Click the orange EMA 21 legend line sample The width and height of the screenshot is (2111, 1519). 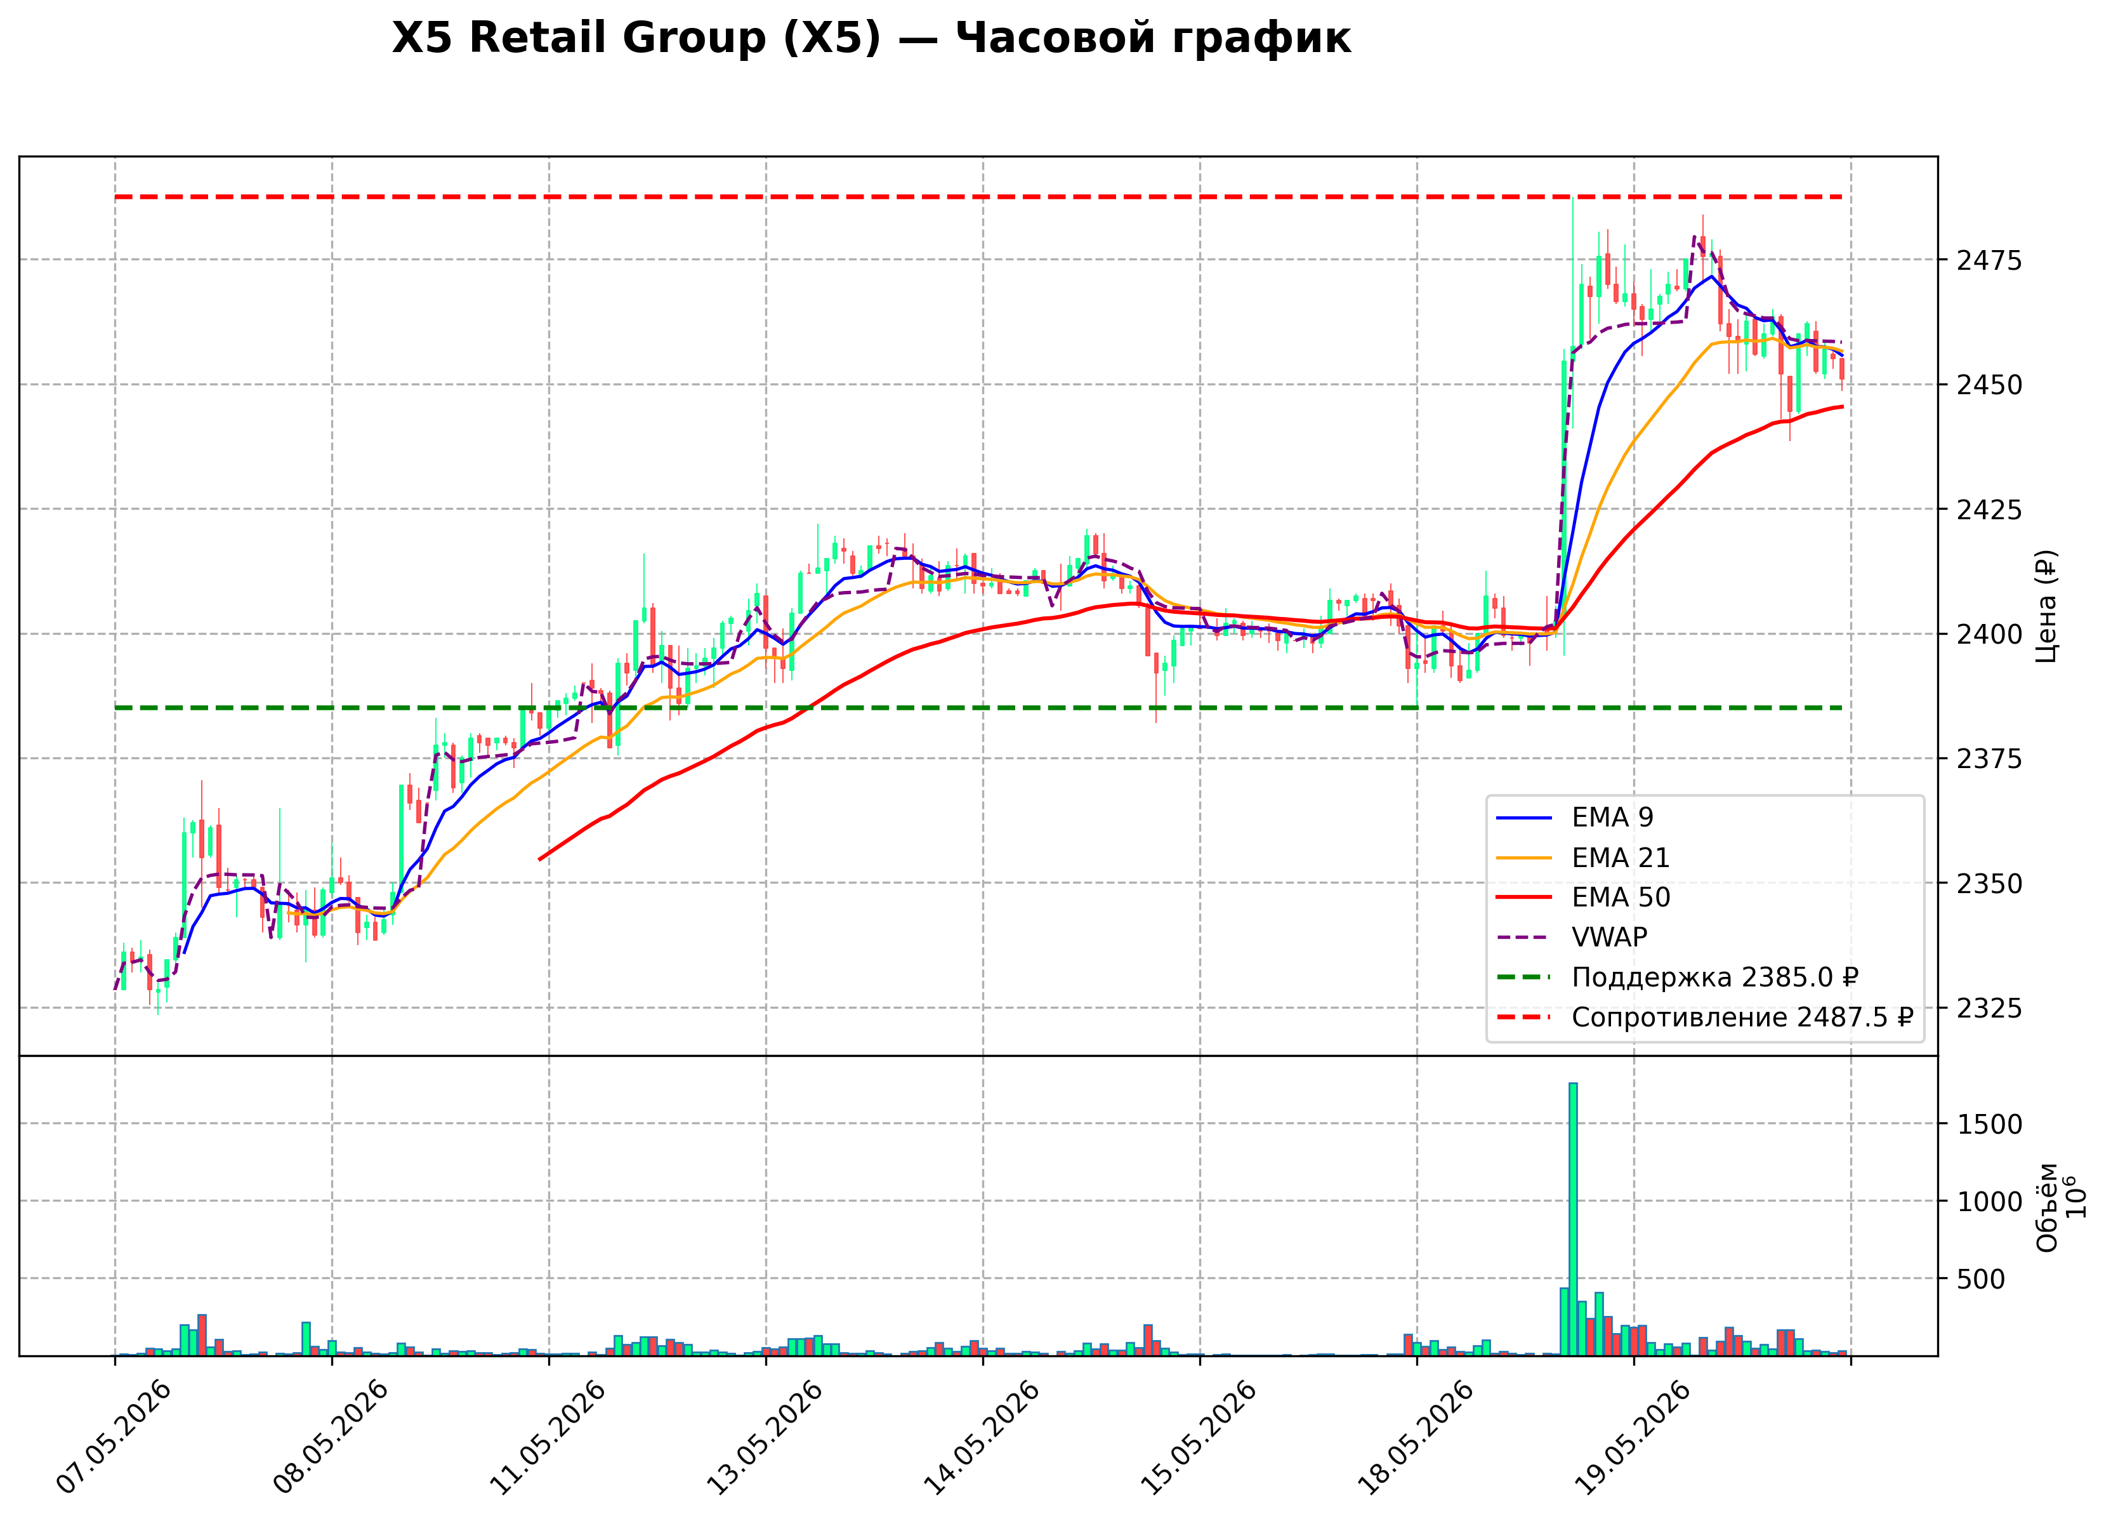click(1523, 859)
